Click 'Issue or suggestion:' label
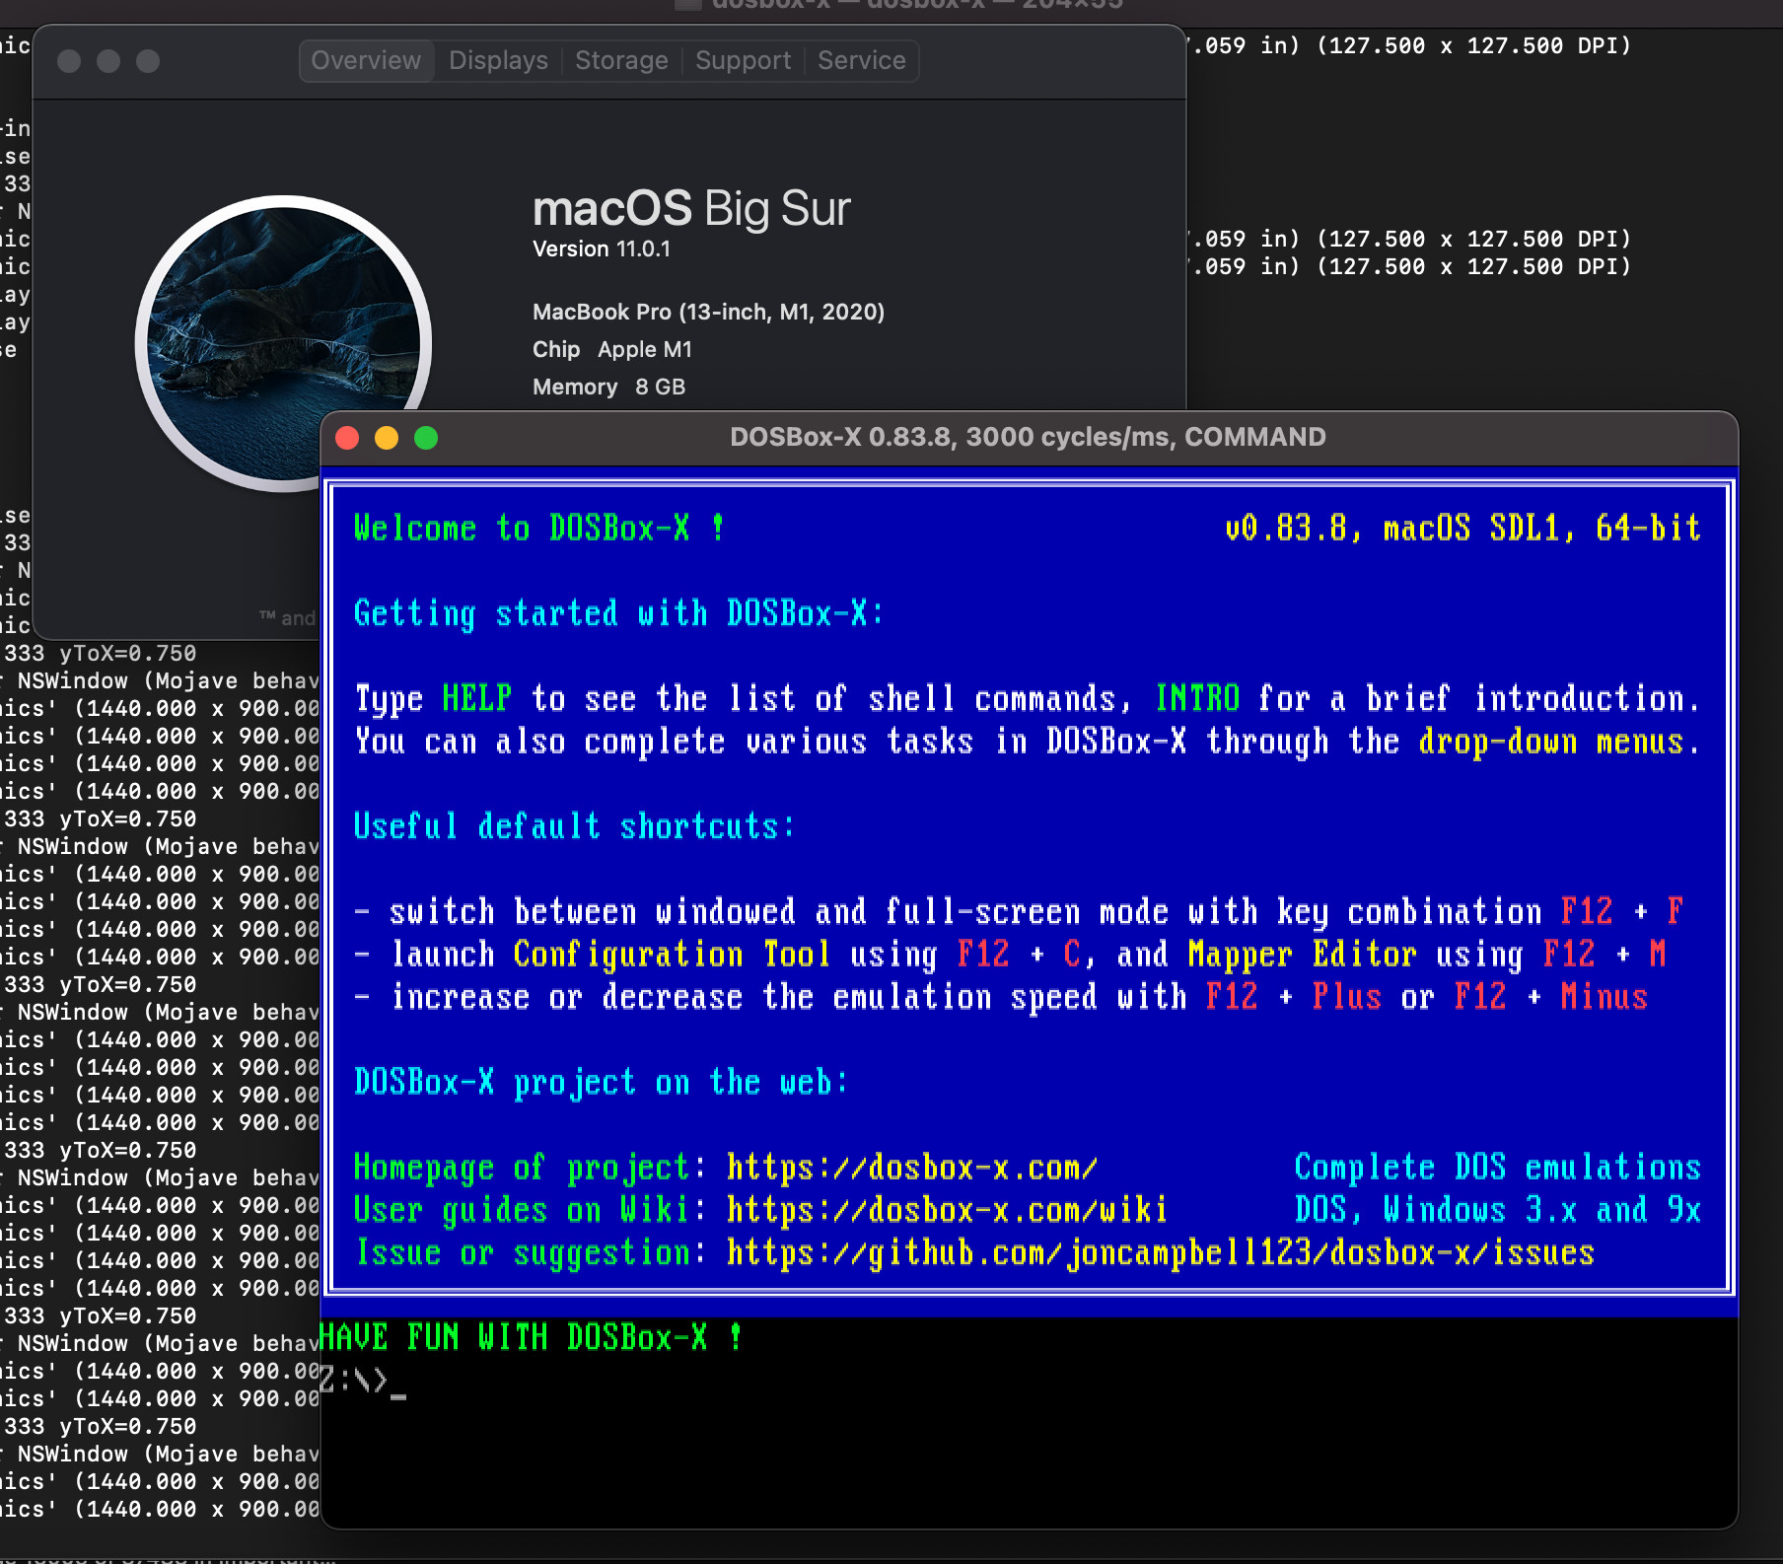 pos(531,1253)
